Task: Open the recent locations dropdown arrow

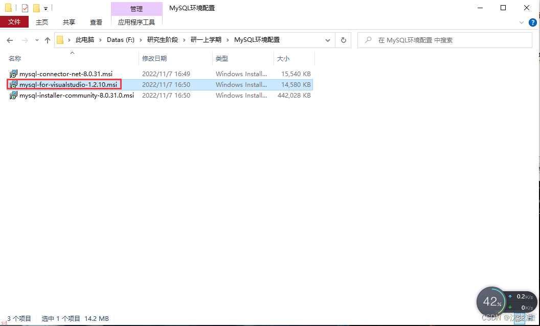Action: pos(37,40)
